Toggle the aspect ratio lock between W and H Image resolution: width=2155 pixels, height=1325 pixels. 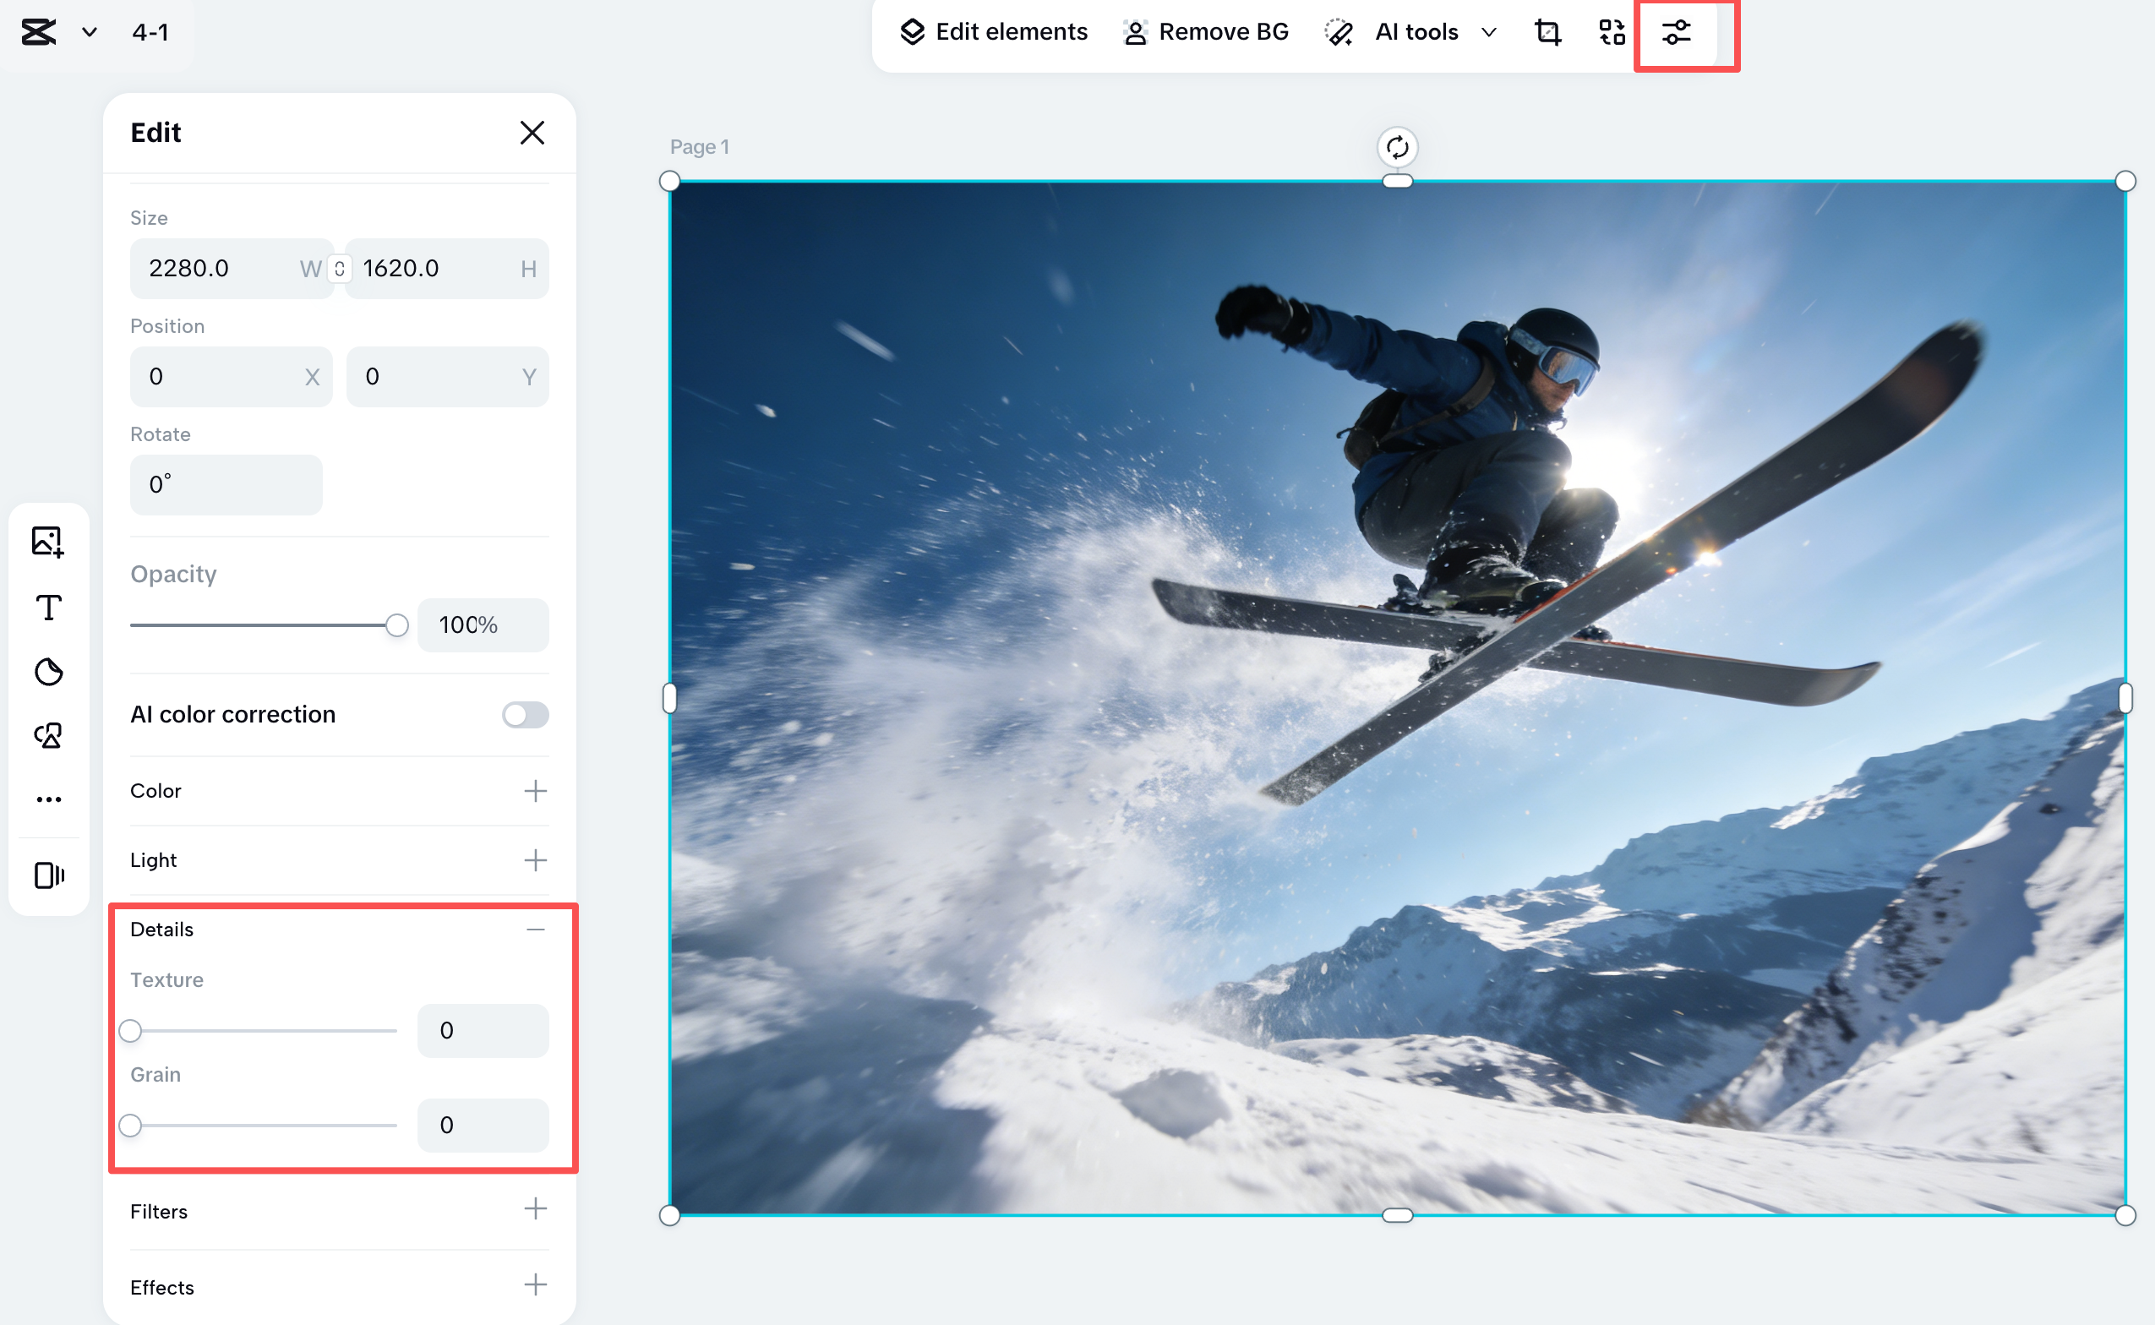pos(339,269)
